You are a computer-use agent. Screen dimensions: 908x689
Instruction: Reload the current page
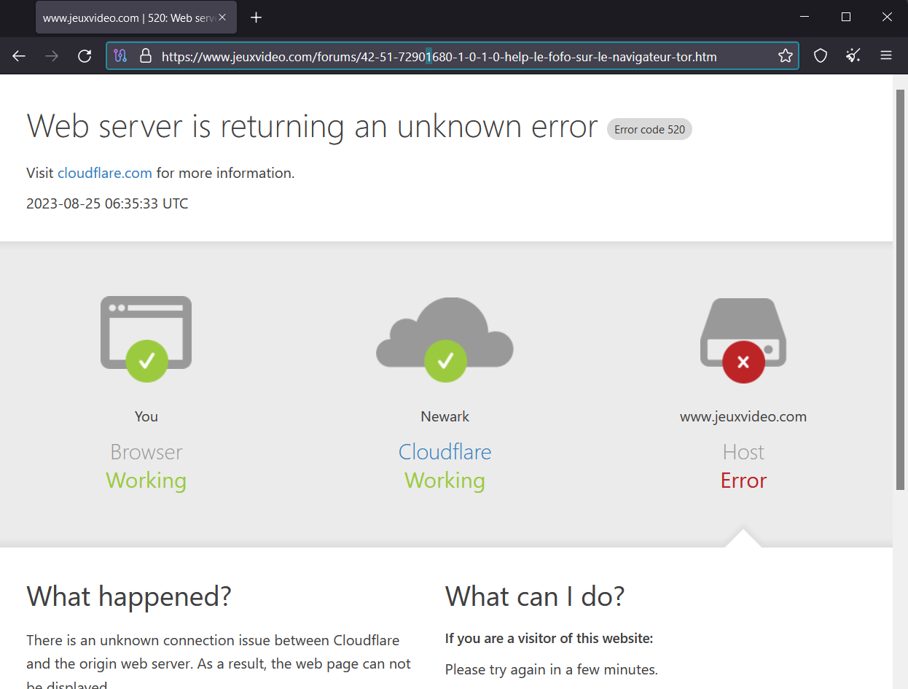click(x=85, y=56)
